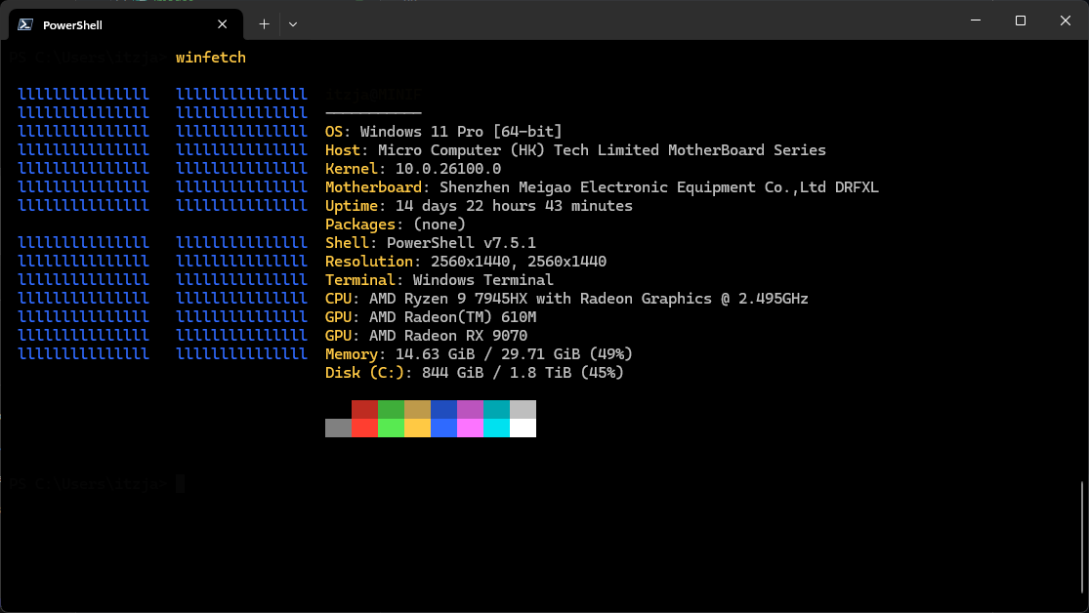Click the white color swatch
1089x613 pixels.
(x=523, y=428)
